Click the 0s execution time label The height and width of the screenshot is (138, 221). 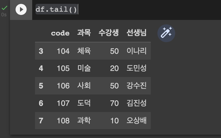click(4, 15)
